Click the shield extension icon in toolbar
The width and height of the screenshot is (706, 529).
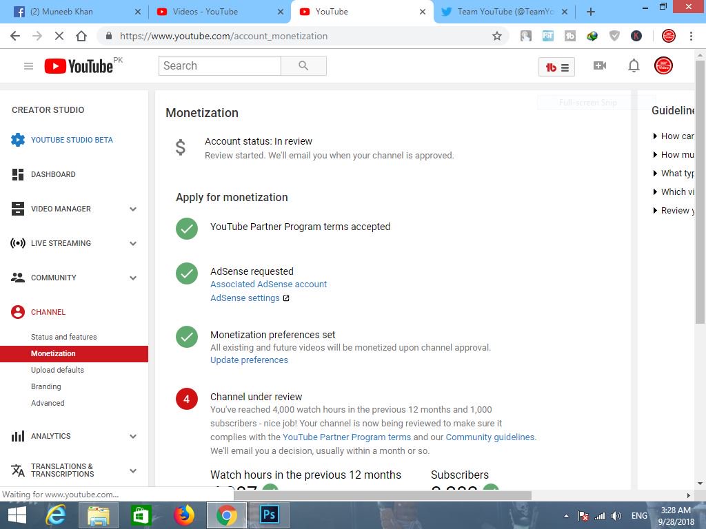coord(614,36)
